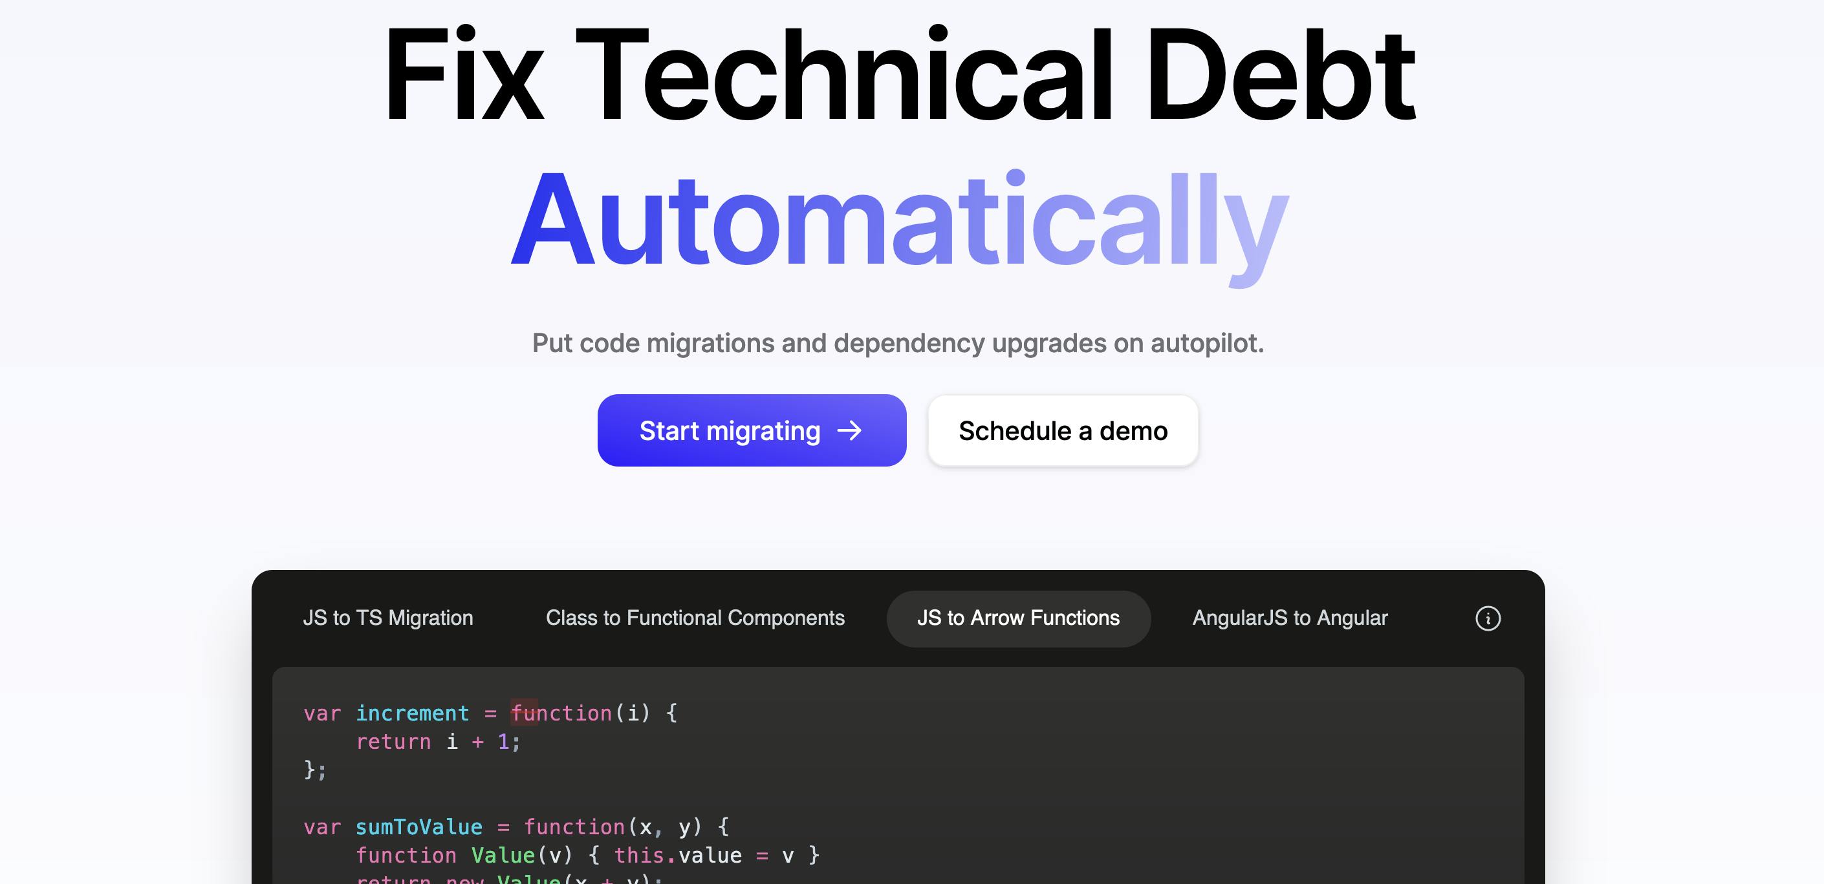Click Start migrating button
Viewport: 1824px width, 884px height.
click(752, 430)
